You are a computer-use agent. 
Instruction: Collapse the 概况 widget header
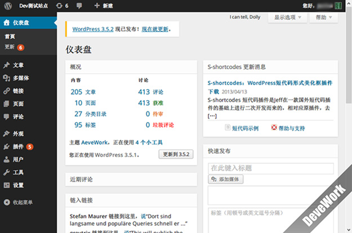[x=131, y=67]
